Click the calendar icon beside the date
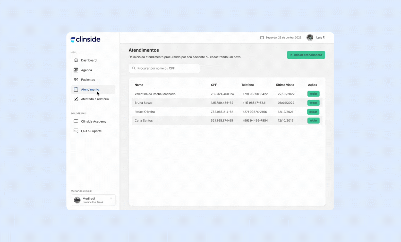 (x=262, y=37)
